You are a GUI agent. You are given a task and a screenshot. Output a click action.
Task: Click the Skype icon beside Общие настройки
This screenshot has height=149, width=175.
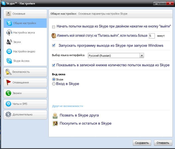click(x=9, y=23)
